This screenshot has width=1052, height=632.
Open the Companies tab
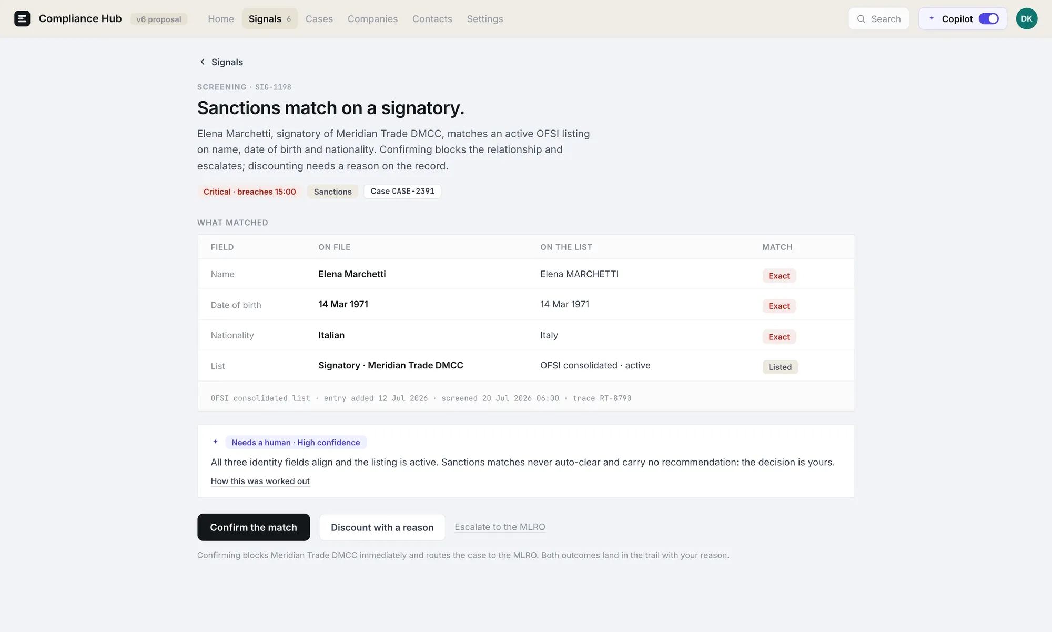[372, 19]
